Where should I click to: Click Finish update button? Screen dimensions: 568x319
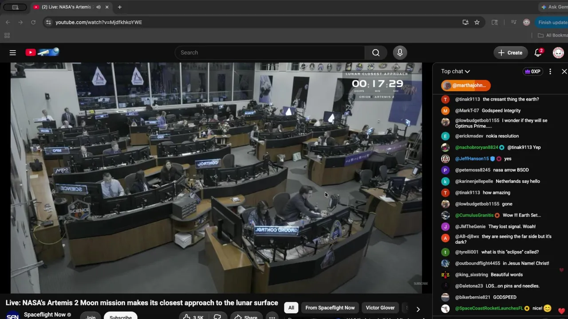[551, 22]
